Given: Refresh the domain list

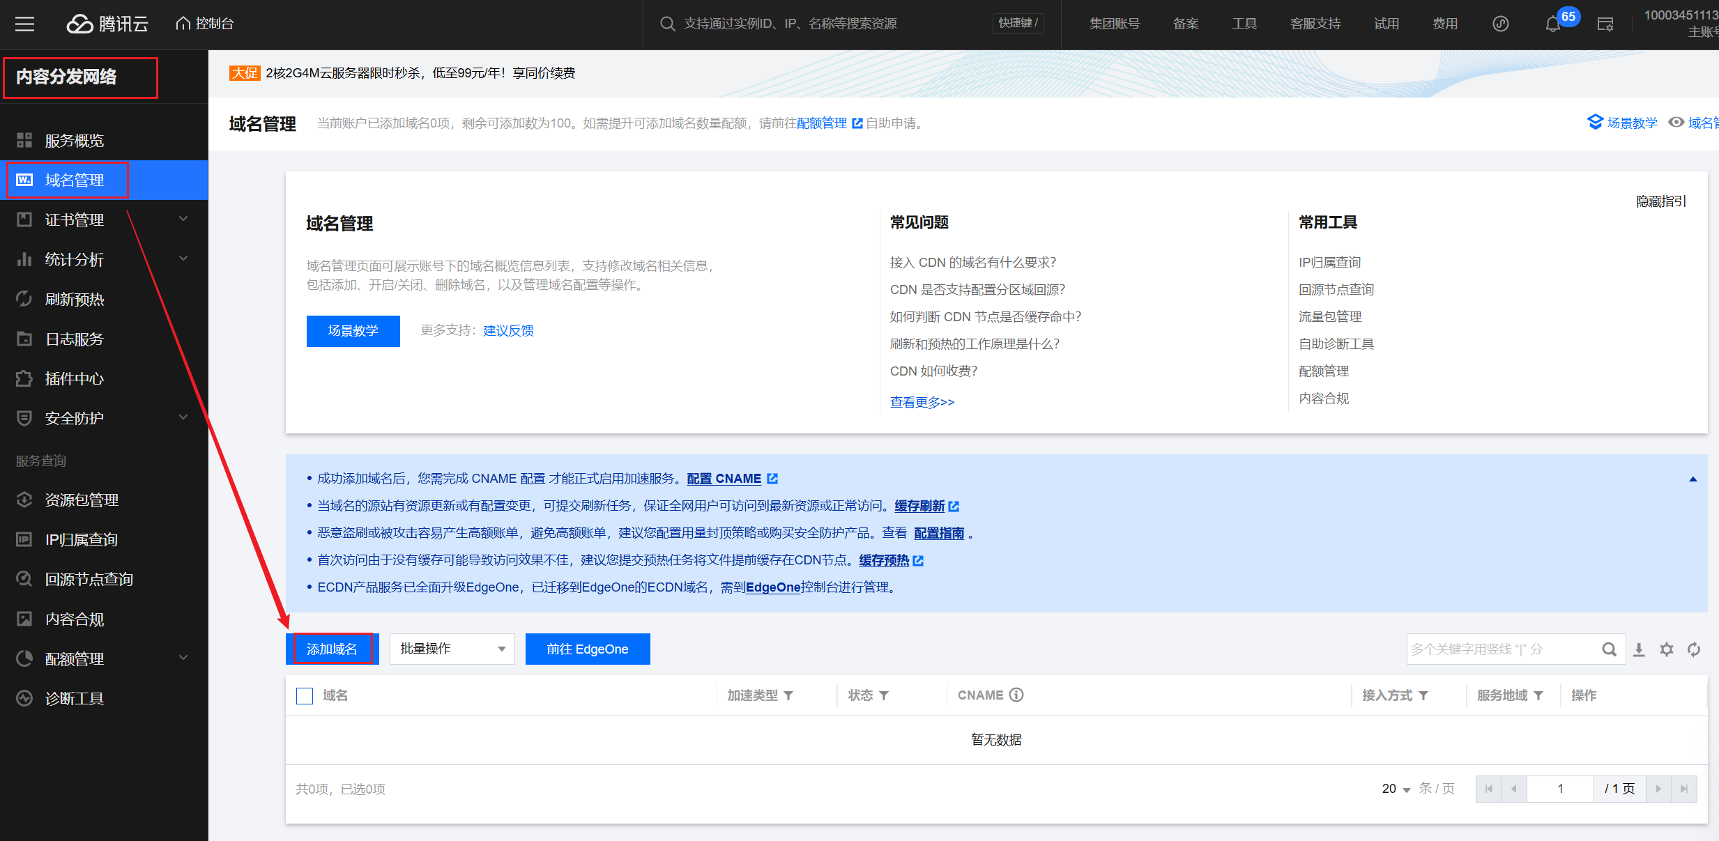Looking at the screenshot, I should click(1693, 649).
